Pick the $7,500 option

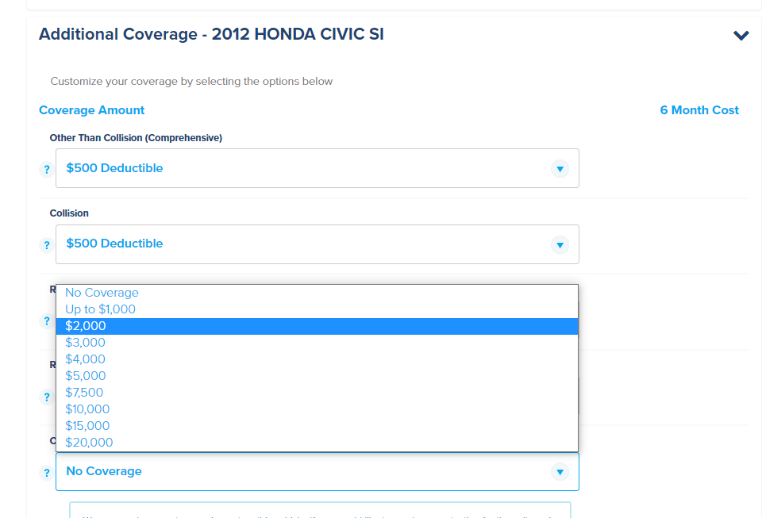click(x=317, y=392)
